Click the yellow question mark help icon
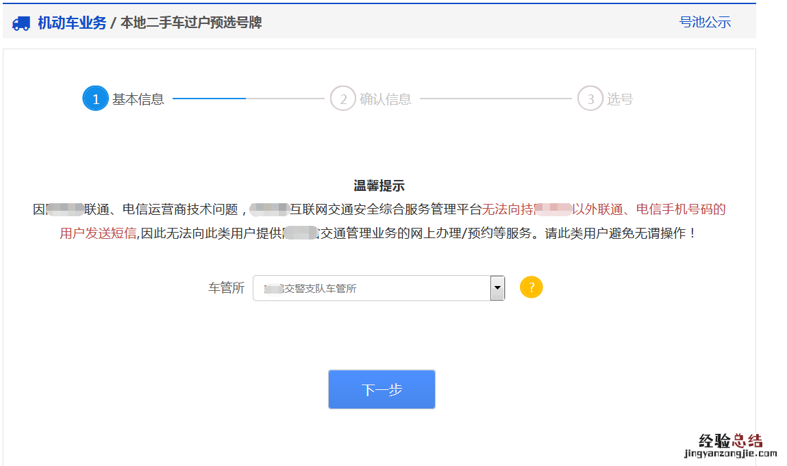 click(532, 287)
